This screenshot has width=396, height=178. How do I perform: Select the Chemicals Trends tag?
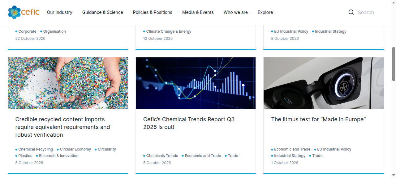(x=162, y=156)
